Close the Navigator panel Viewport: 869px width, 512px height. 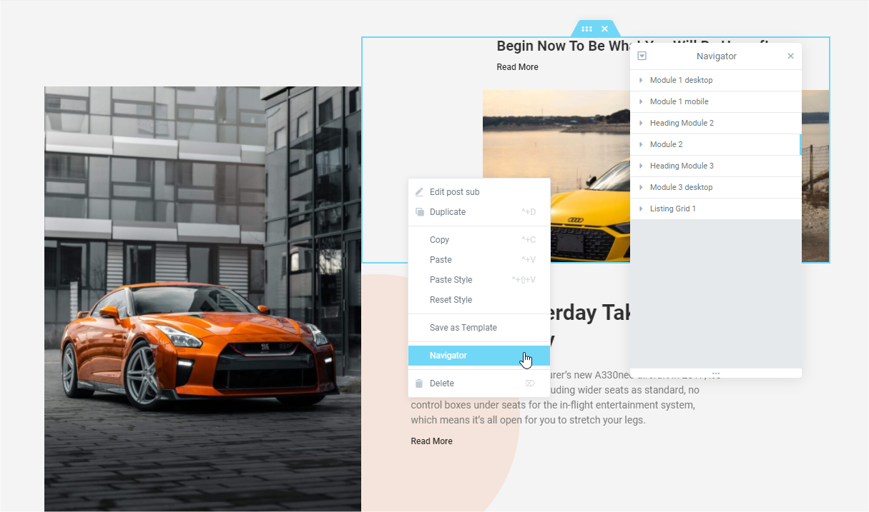pos(790,56)
